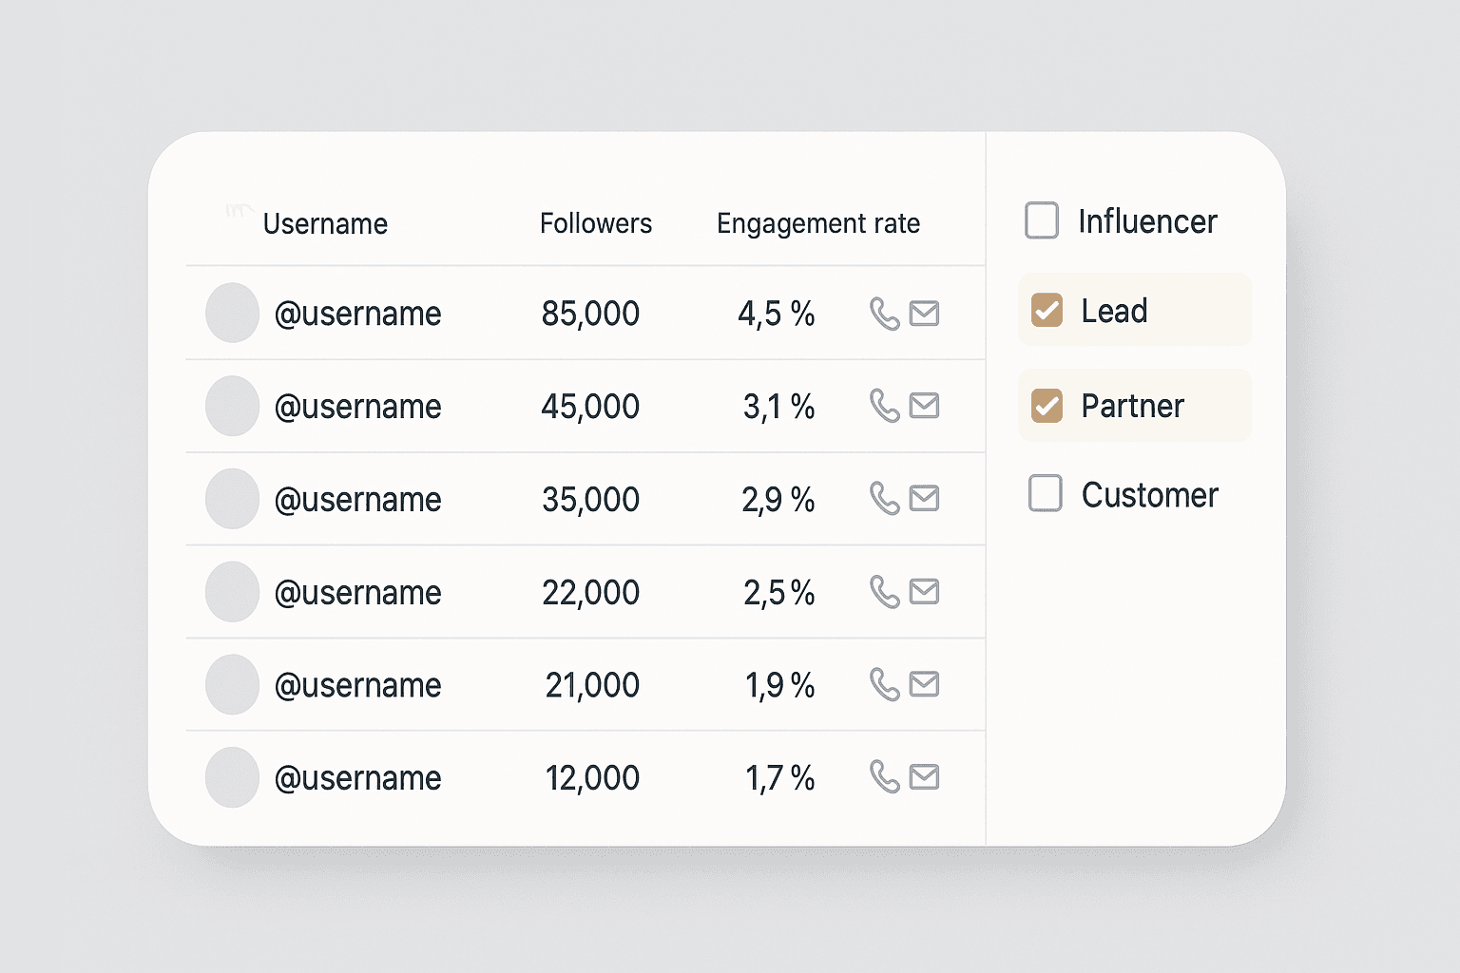Click the 85,000 followers value
Image resolution: width=1460 pixels, height=973 pixels.
590,314
